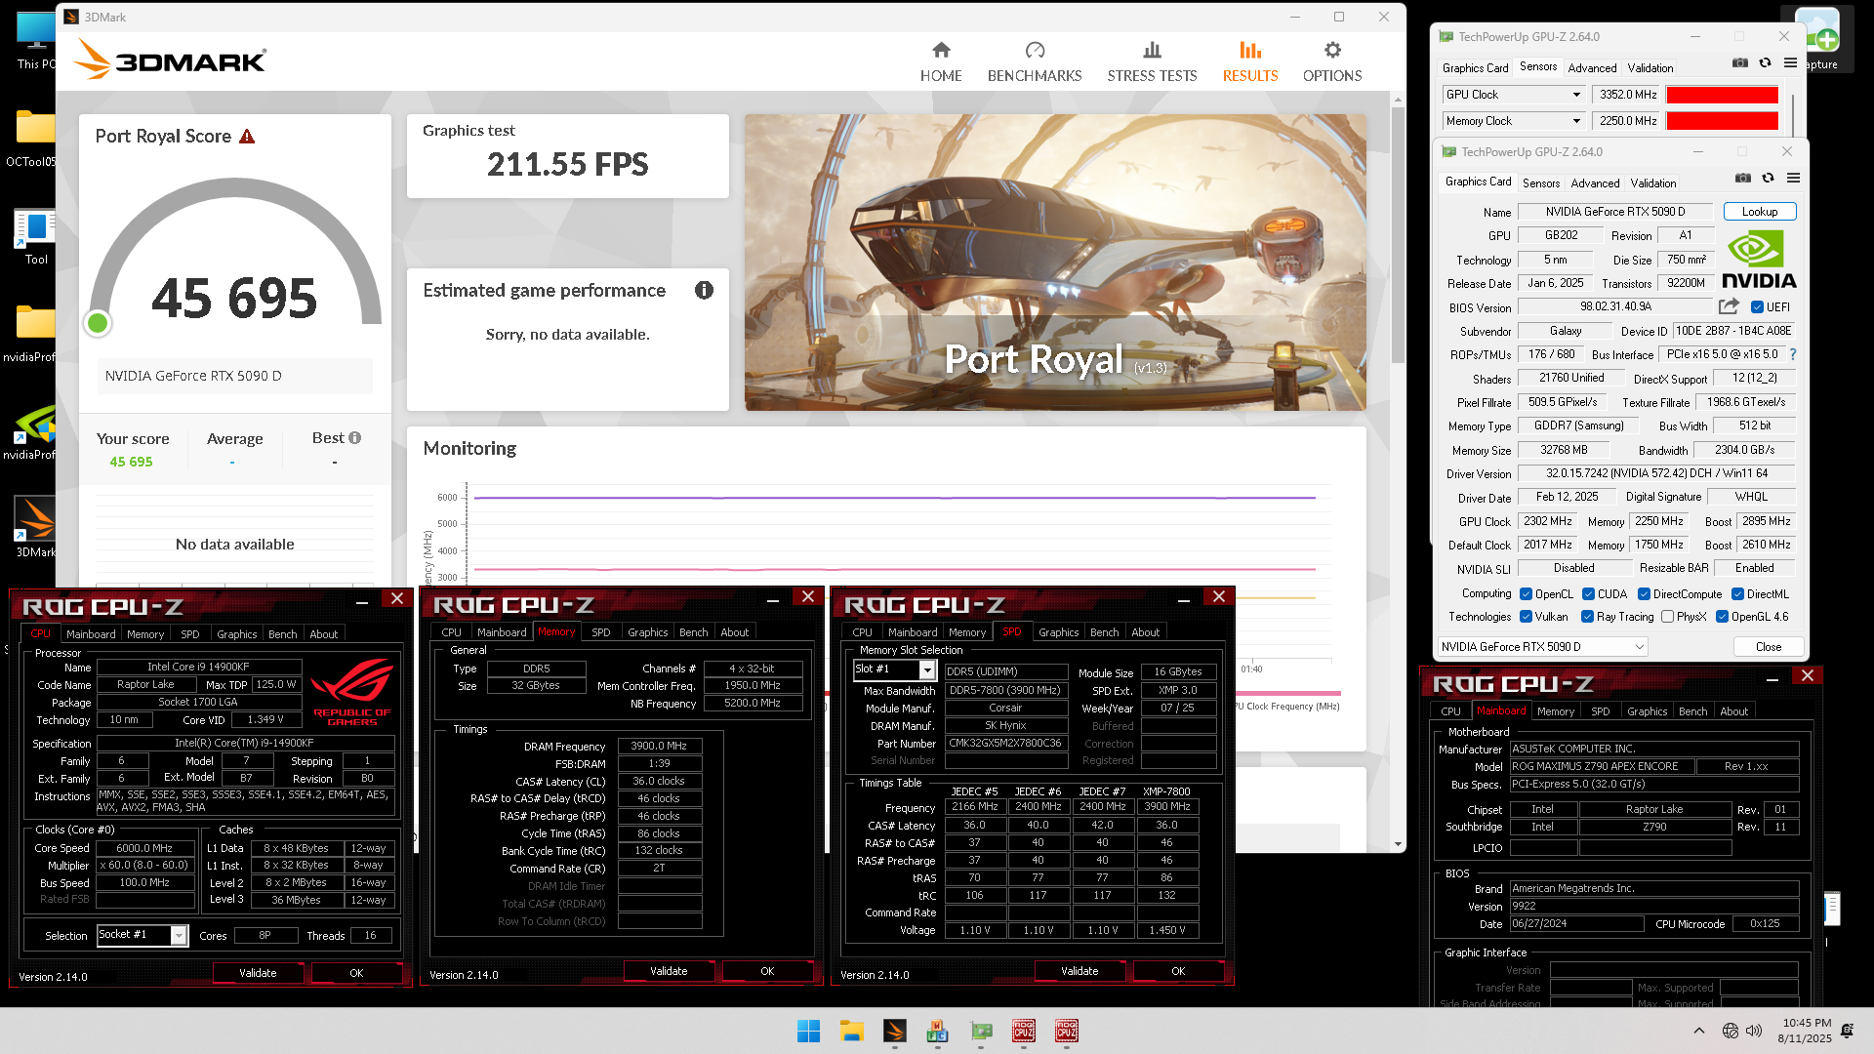The image size is (1874, 1054).
Task: Click the NVIDIA logo in GPU-Z
Action: pyautogui.click(x=1759, y=260)
